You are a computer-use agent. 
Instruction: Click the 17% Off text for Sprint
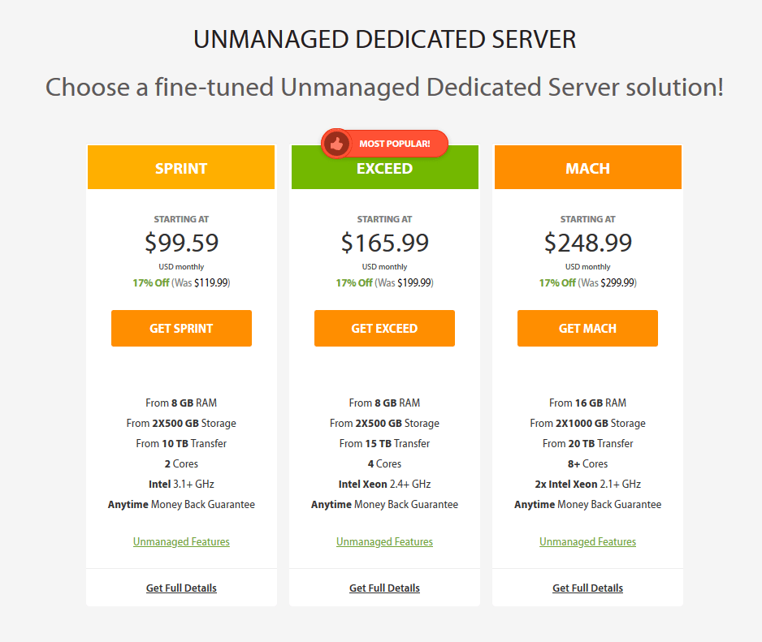[x=150, y=283]
